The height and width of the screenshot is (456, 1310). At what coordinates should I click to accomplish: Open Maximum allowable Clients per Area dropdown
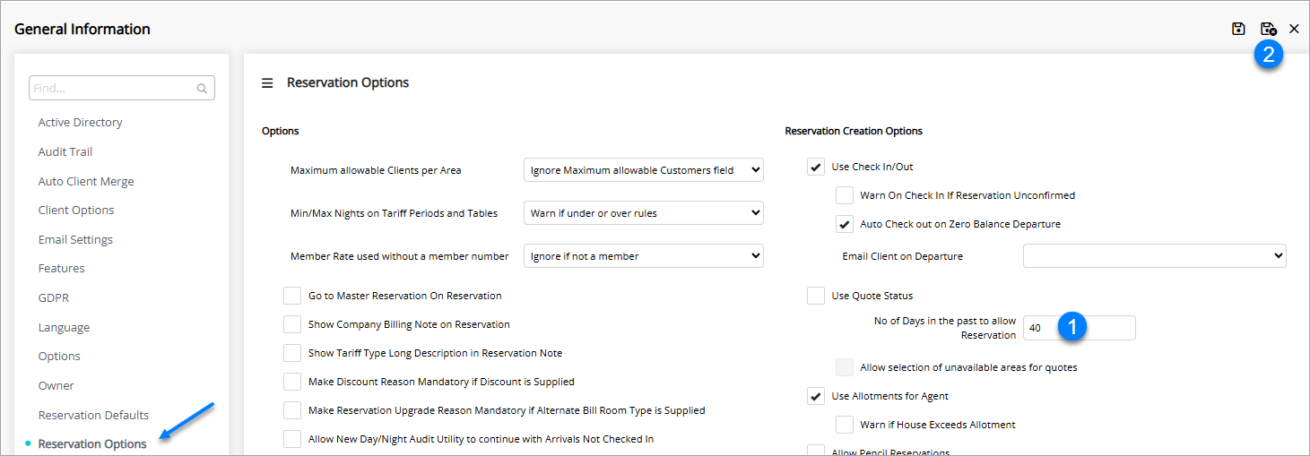pyautogui.click(x=643, y=170)
